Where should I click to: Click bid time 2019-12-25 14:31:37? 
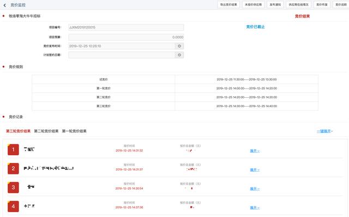[x=129, y=169]
